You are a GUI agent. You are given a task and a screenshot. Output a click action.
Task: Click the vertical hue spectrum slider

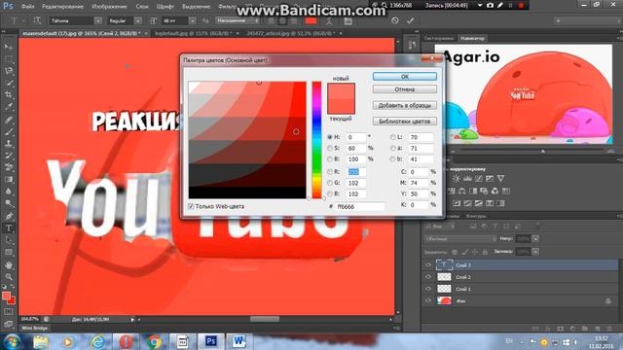click(x=316, y=140)
